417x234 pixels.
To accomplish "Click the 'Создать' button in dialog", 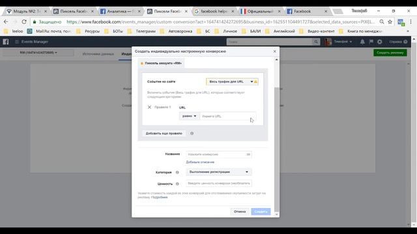I will point(261,211).
